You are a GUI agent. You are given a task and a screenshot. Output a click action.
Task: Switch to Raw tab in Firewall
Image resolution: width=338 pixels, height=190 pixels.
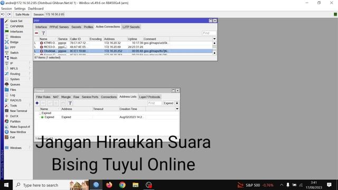pyautogui.click(x=76, y=97)
